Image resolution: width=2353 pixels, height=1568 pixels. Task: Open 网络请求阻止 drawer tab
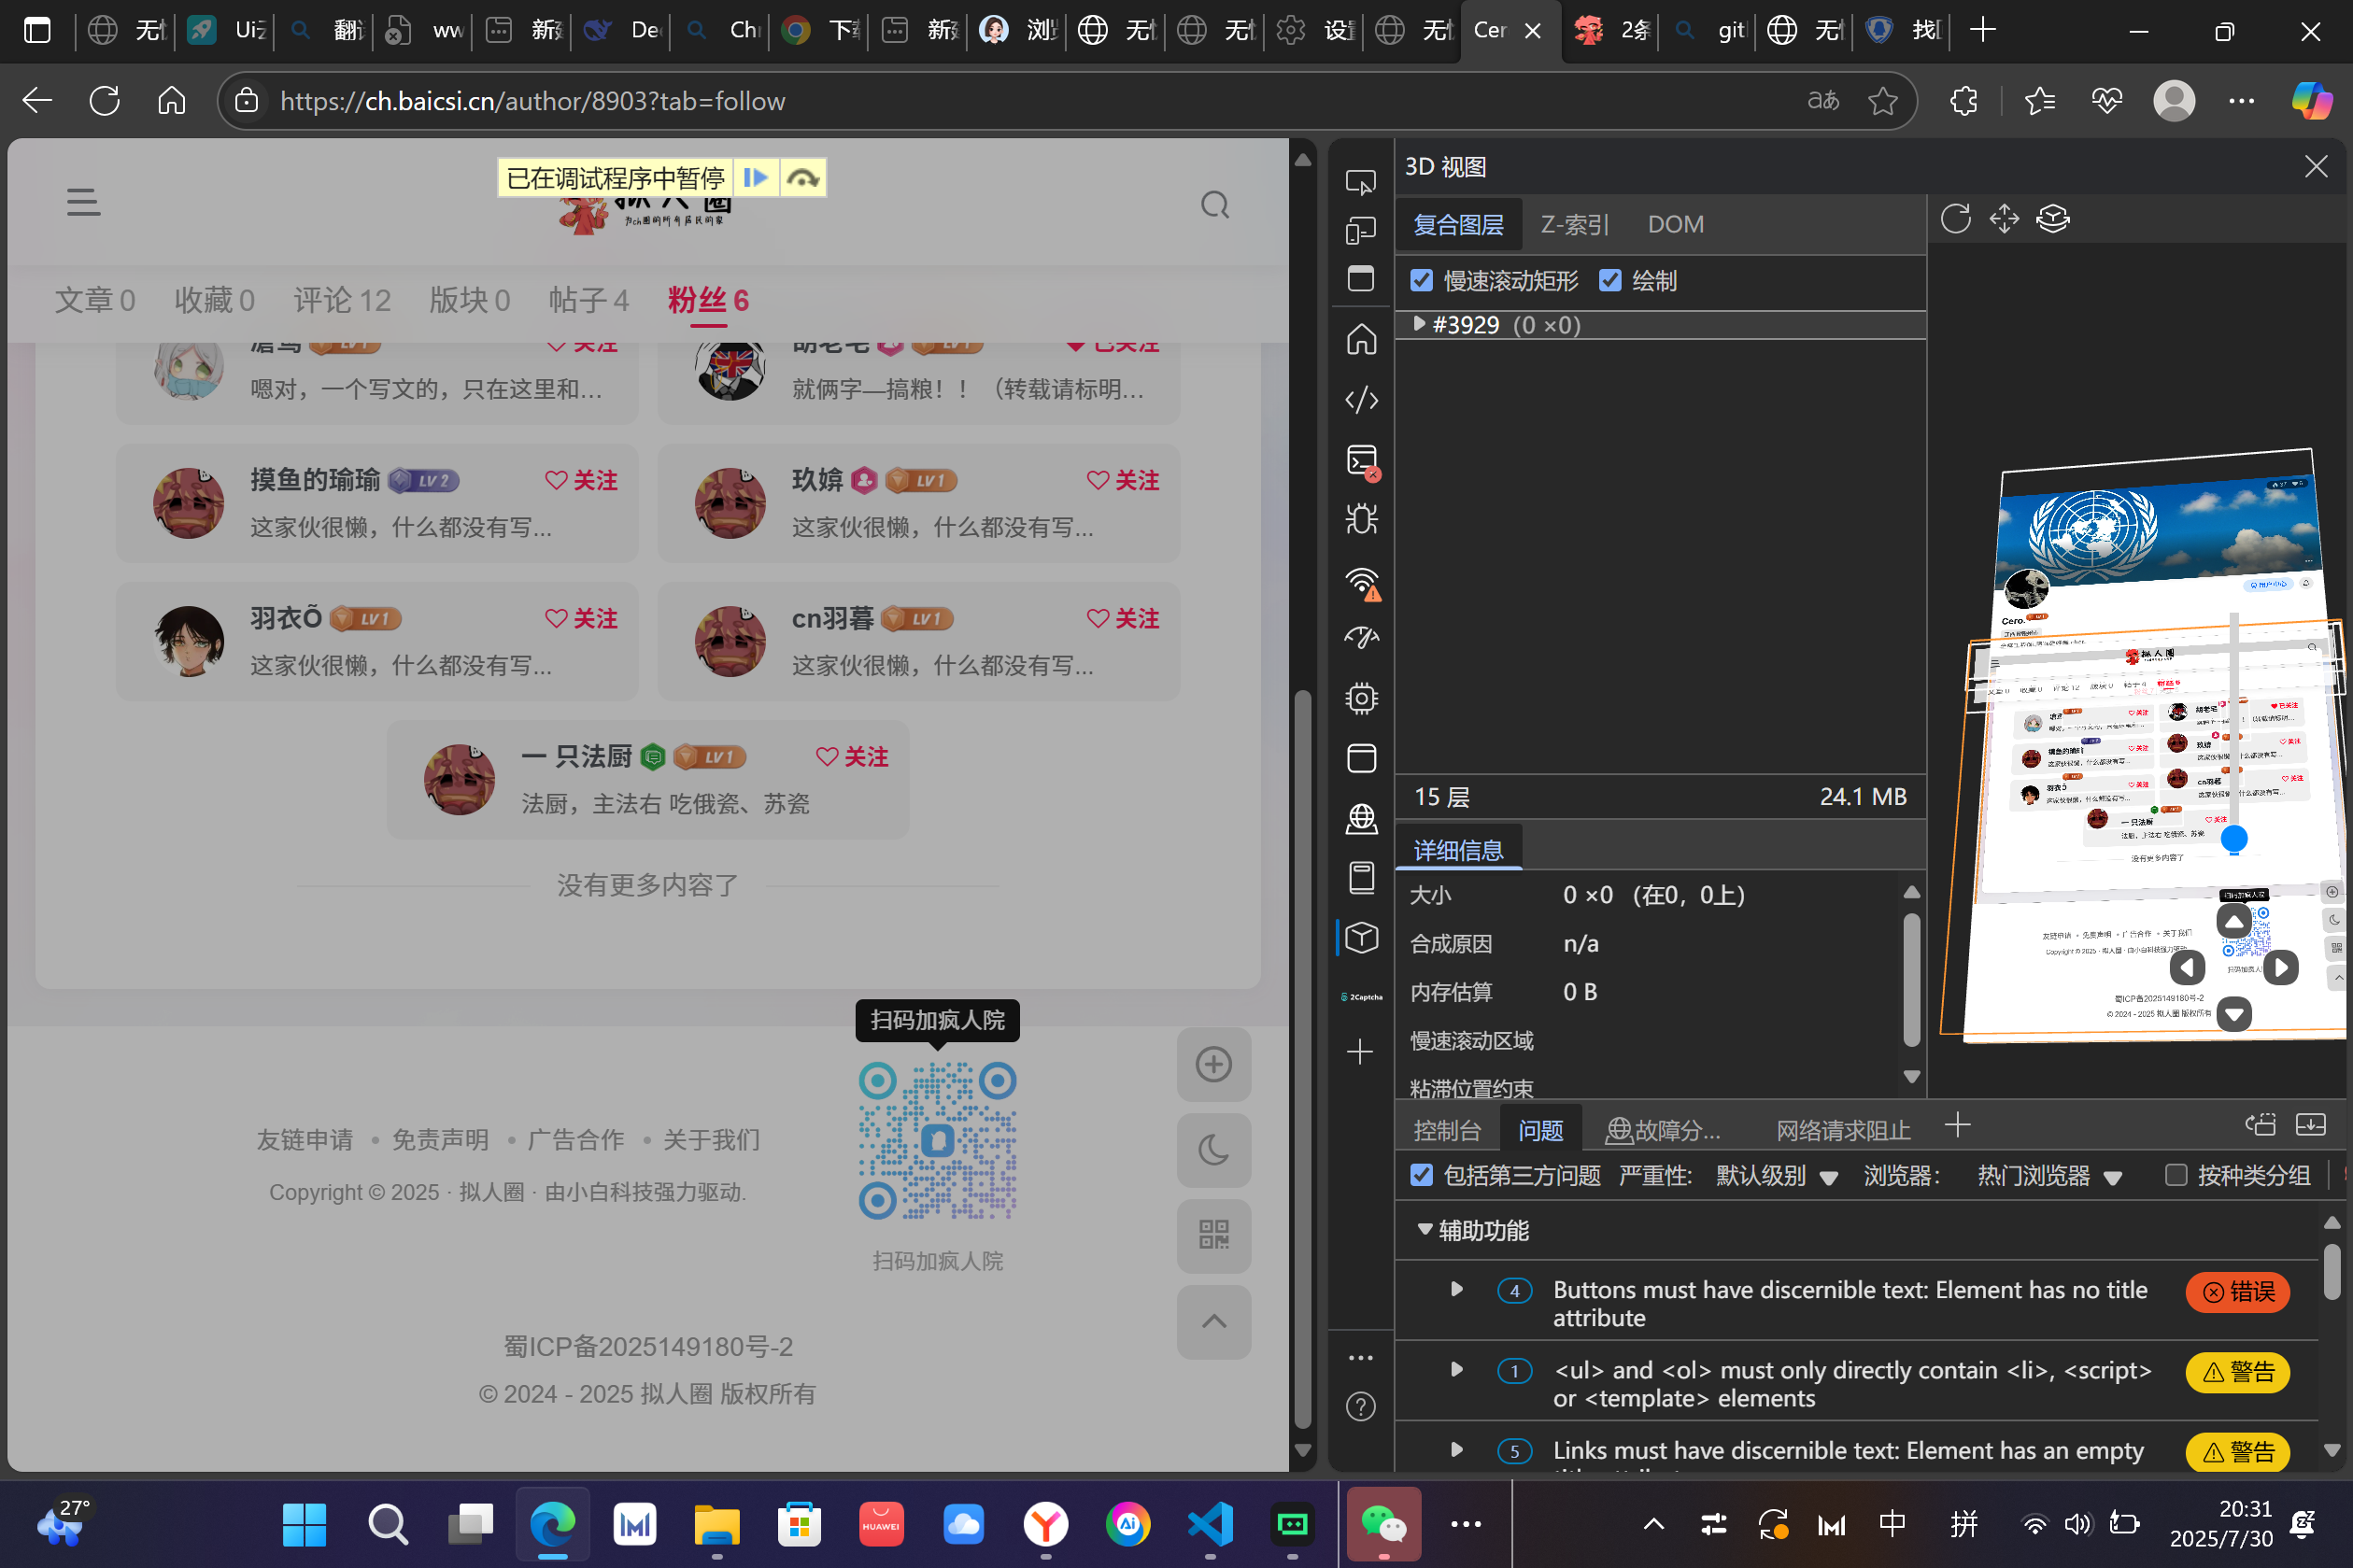[1842, 1130]
